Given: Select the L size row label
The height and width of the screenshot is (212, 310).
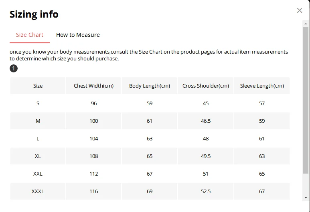Looking at the screenshot, I should tap(38, 138).
